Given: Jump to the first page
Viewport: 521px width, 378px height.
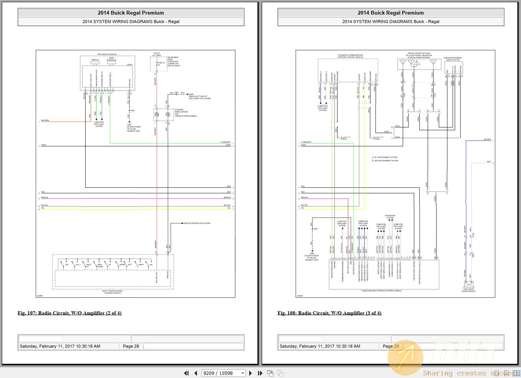Looking at the screenshot, I should (187, 373).
